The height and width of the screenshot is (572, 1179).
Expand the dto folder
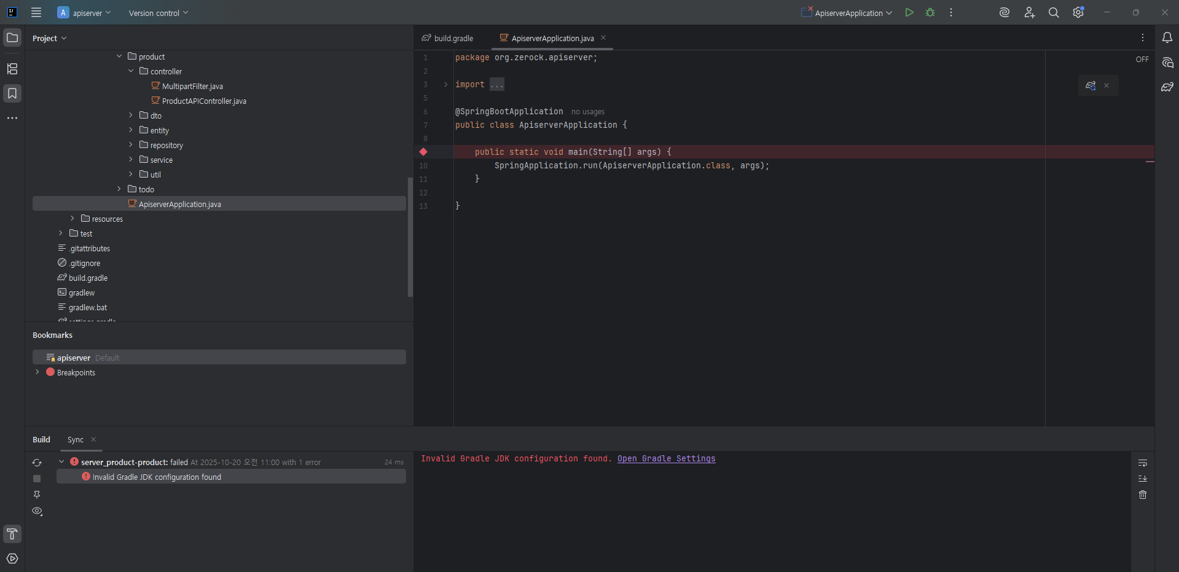(x=131, y=115)
